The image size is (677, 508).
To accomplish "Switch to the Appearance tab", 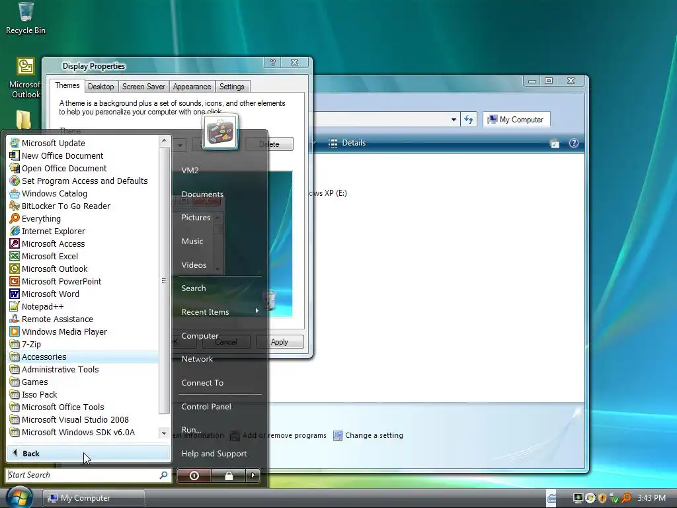I will coord(192,87).
